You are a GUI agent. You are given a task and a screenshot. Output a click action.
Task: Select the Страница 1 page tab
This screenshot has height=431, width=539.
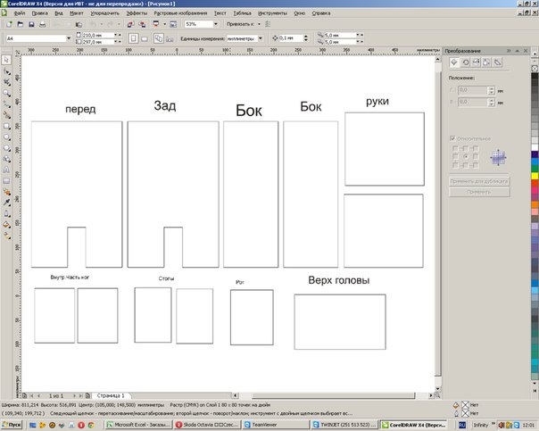111,395
